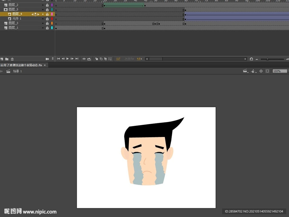Viewport: 289px width, 217px height.
Task: Adjust the timeline zoom slider handle
Action: point(267,59)
